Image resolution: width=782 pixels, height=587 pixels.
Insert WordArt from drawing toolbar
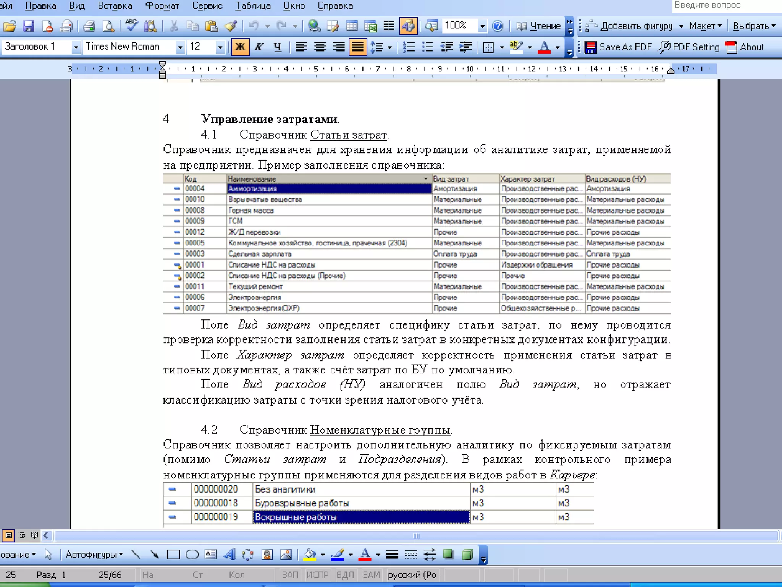tap(229, 555)
